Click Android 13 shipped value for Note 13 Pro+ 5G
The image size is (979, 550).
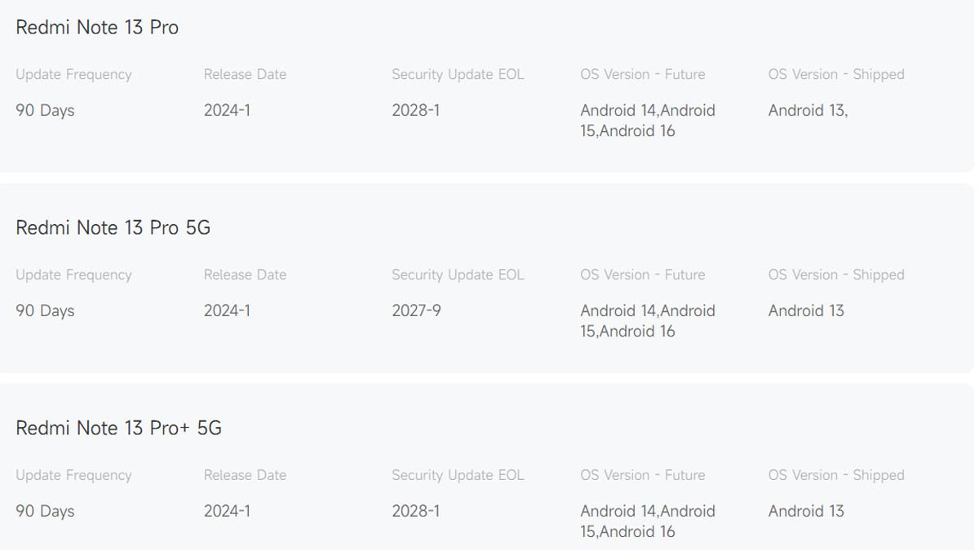coord(806,511)
